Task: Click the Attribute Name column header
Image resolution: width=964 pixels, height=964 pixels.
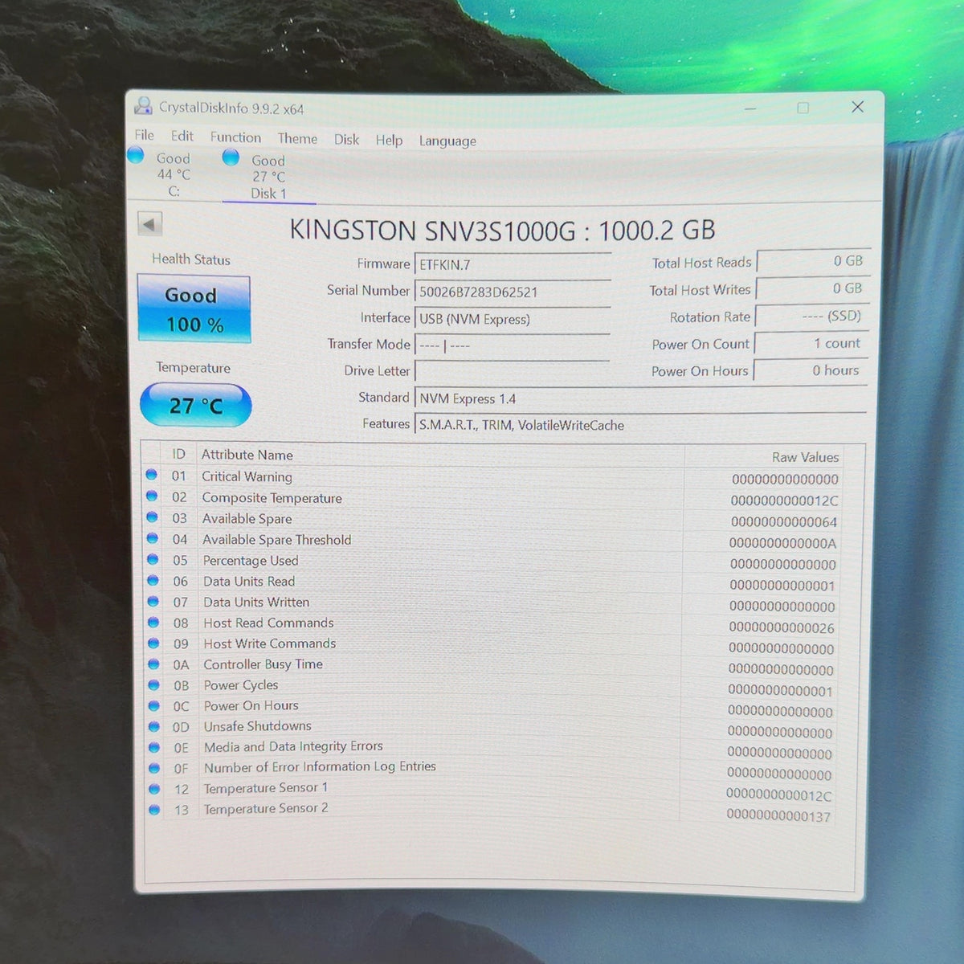Action: click(x=247, y=455)
